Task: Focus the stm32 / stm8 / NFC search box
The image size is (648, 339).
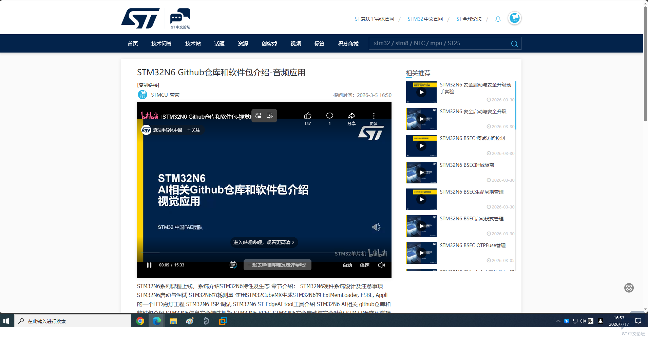Action: 439,43
